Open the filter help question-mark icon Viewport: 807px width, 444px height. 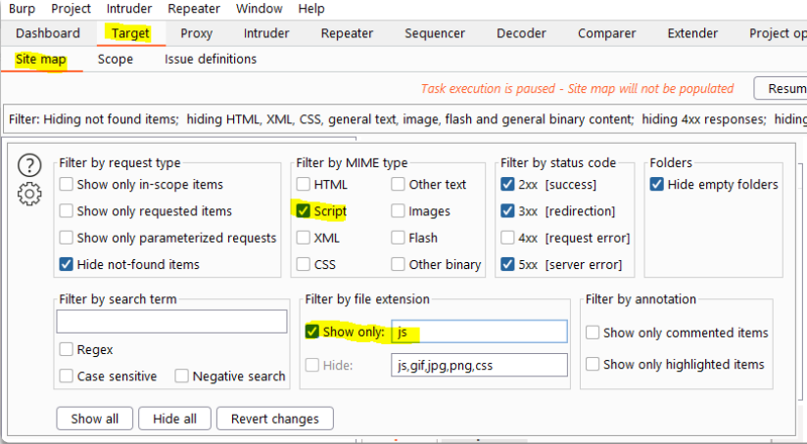coord(29,165)
